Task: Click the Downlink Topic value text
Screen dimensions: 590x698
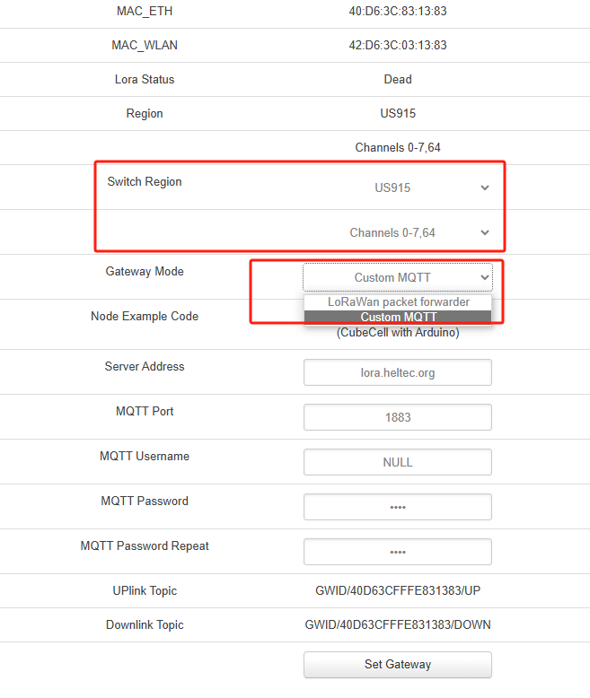Action: 397,624
